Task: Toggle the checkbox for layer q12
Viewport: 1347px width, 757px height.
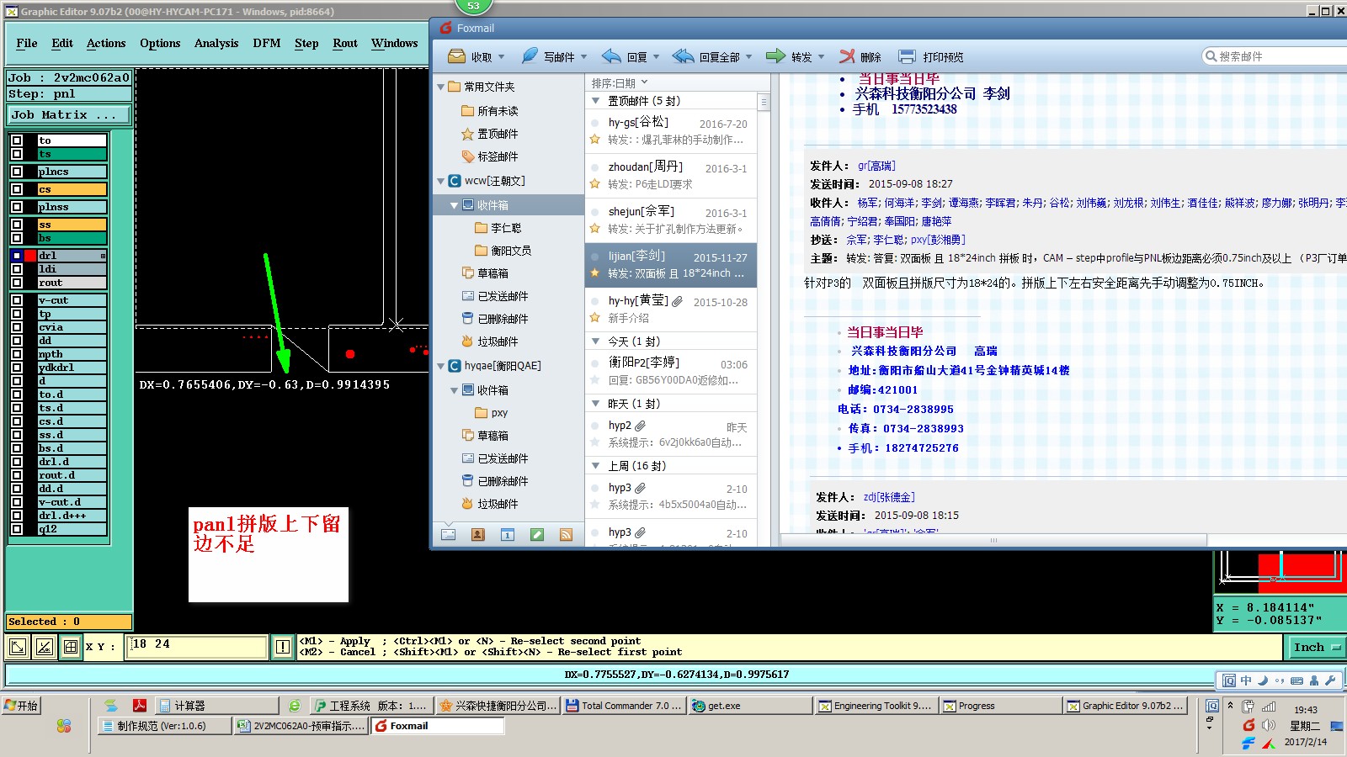Action: (x=17, y=529)
